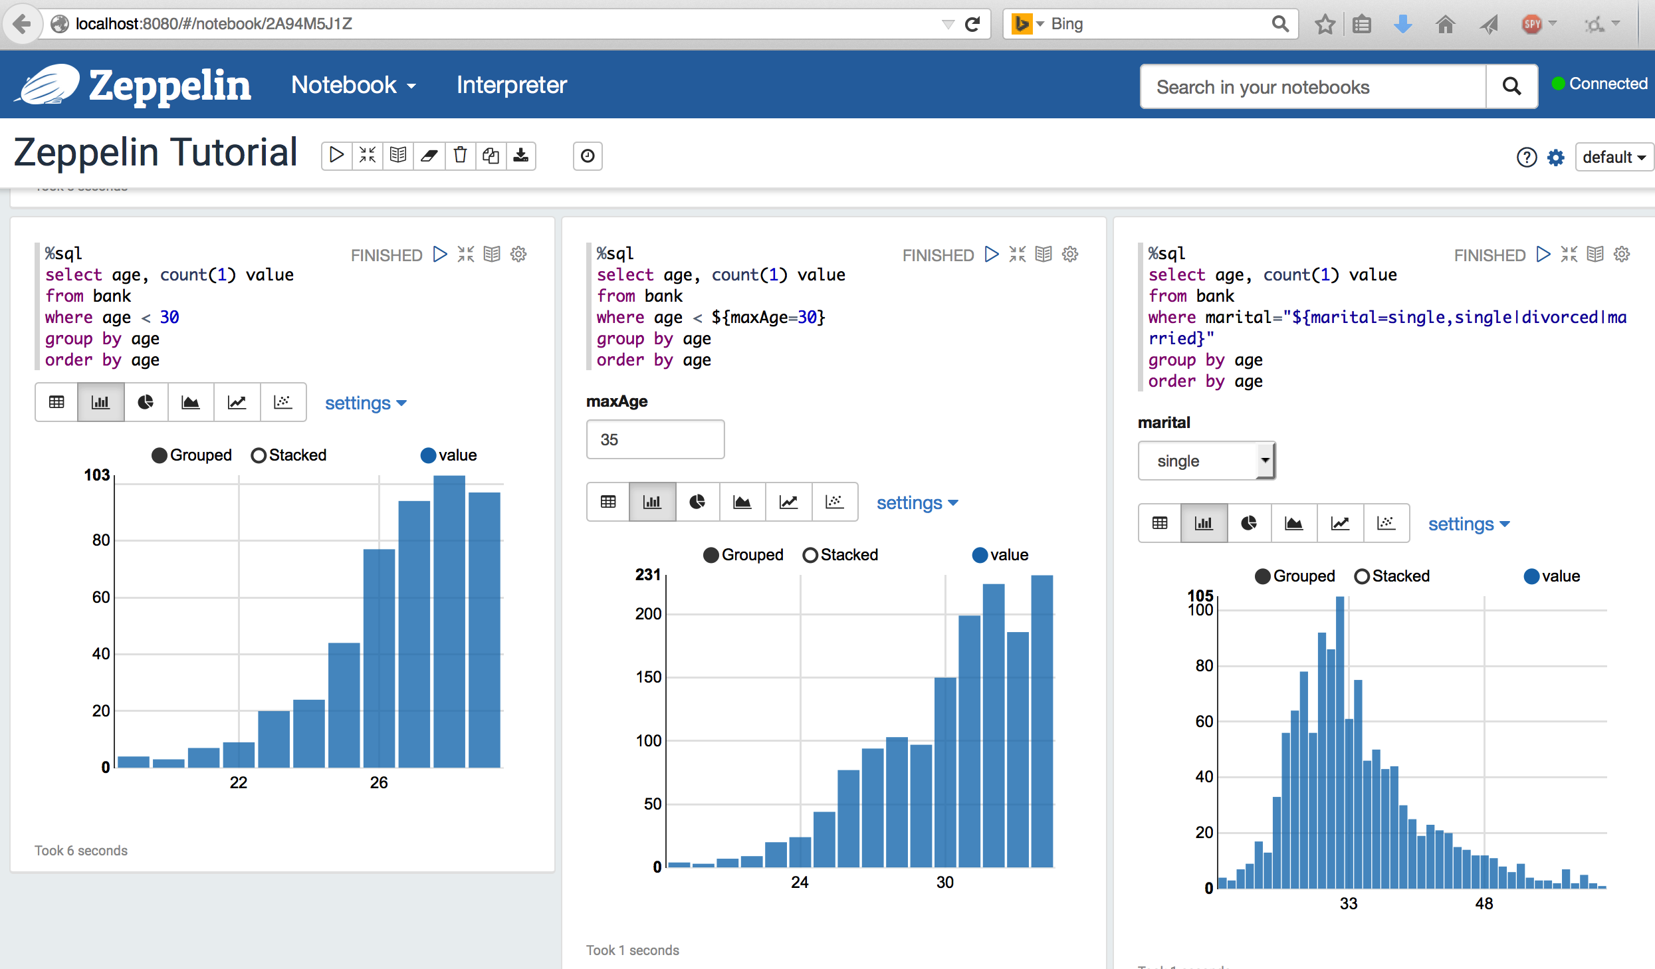
Task: Click the notebook search magnifier button
Action: click(1511, 86)
